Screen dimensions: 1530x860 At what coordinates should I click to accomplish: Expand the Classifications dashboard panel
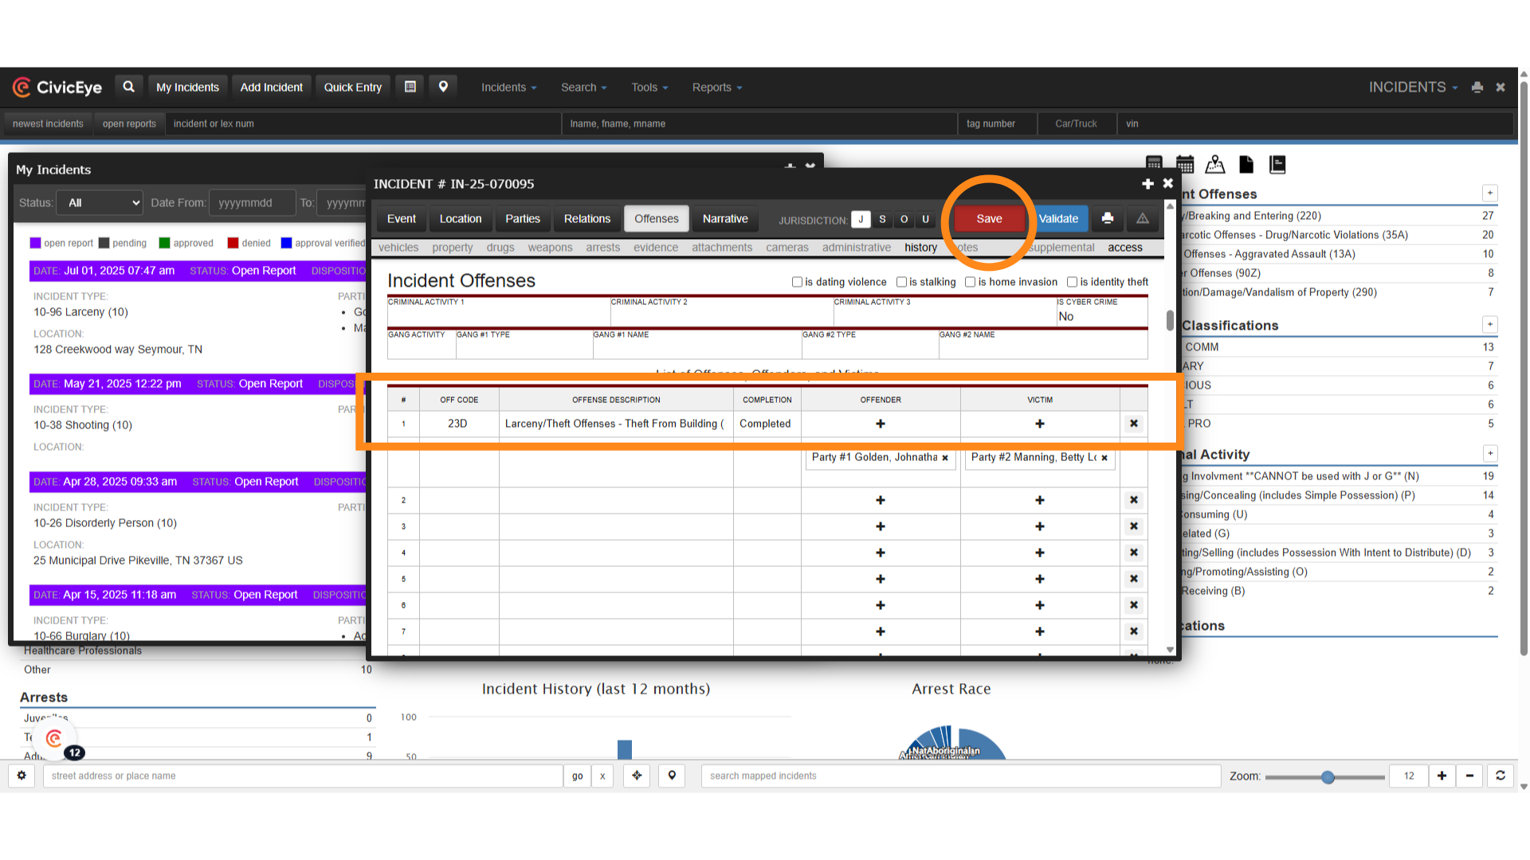[1489, 324]
